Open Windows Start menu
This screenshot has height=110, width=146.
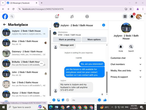4,107
